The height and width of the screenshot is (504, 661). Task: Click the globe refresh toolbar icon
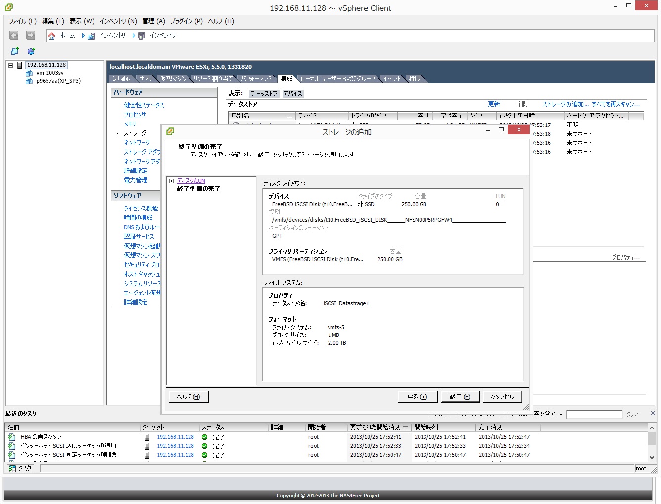click(31, 51)
